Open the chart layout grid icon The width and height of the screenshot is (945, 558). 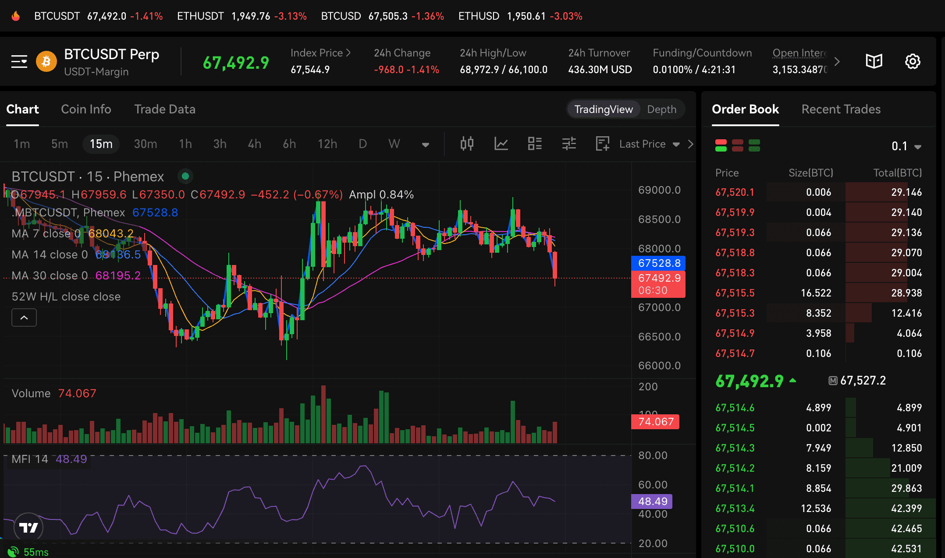535,144
